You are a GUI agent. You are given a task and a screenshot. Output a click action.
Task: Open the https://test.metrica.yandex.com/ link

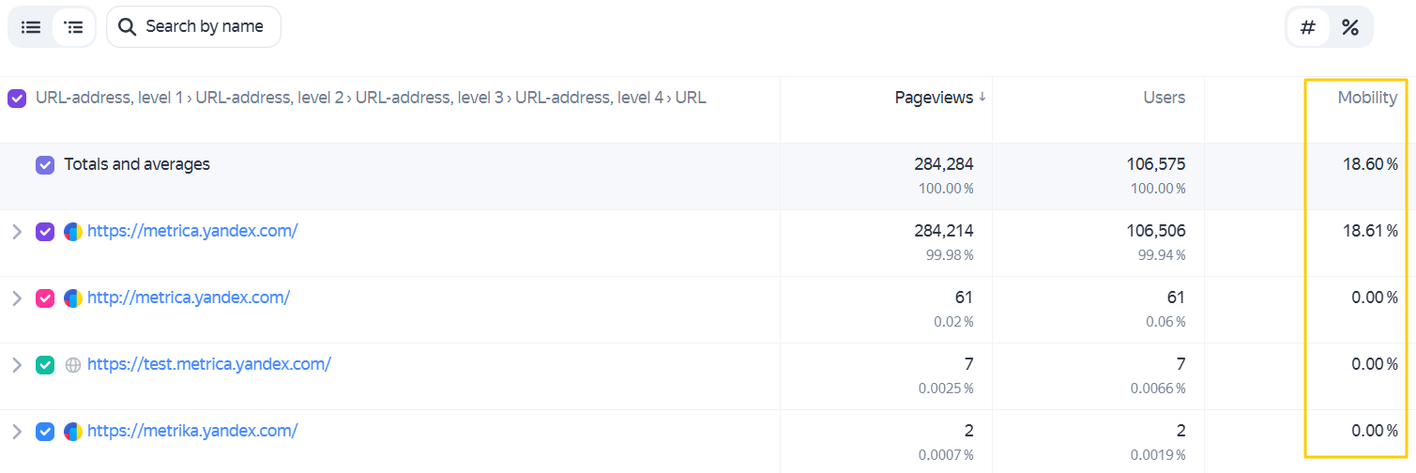pos(209,364)
